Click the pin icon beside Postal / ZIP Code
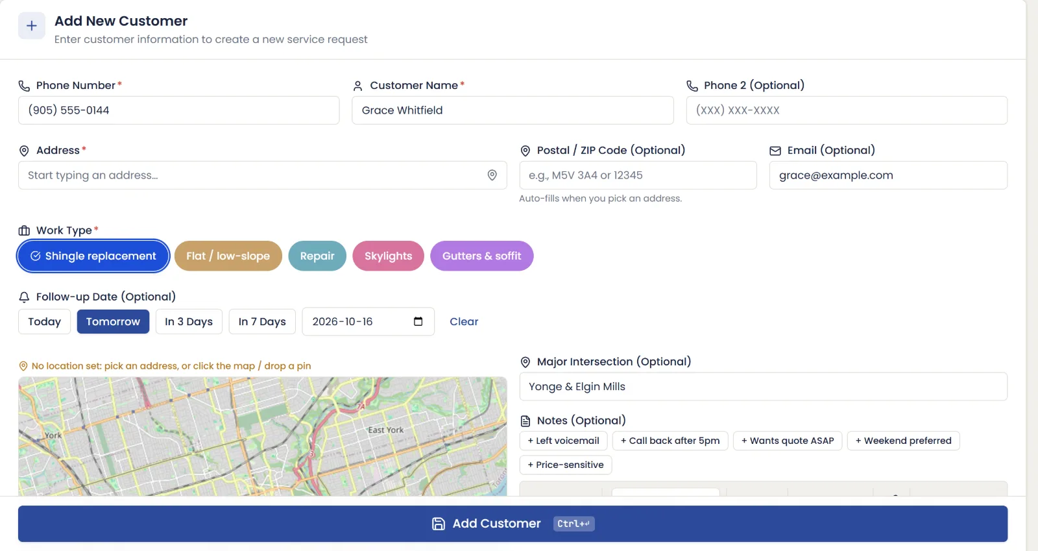This screenshot has width=1038, height=551. [525, 151]
